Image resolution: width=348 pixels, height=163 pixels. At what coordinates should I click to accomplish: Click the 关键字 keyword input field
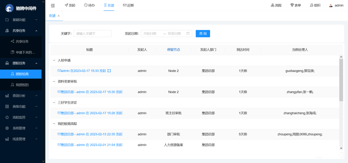[92, 33]
